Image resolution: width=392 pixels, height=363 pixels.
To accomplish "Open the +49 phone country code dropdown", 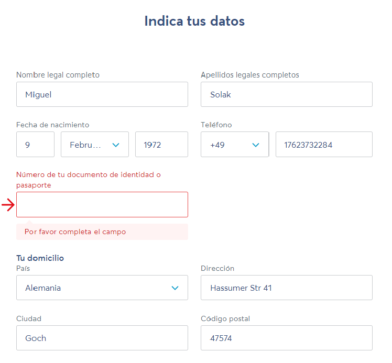I will 235,145.
